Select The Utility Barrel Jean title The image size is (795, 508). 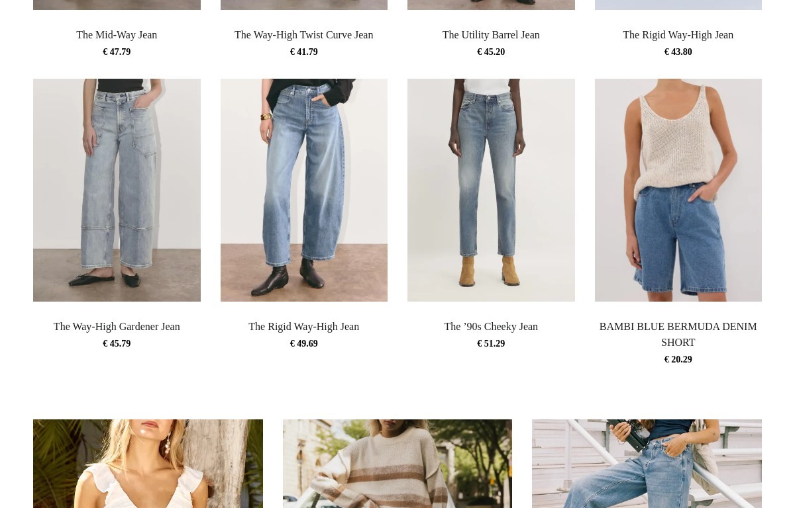[491, 35]
